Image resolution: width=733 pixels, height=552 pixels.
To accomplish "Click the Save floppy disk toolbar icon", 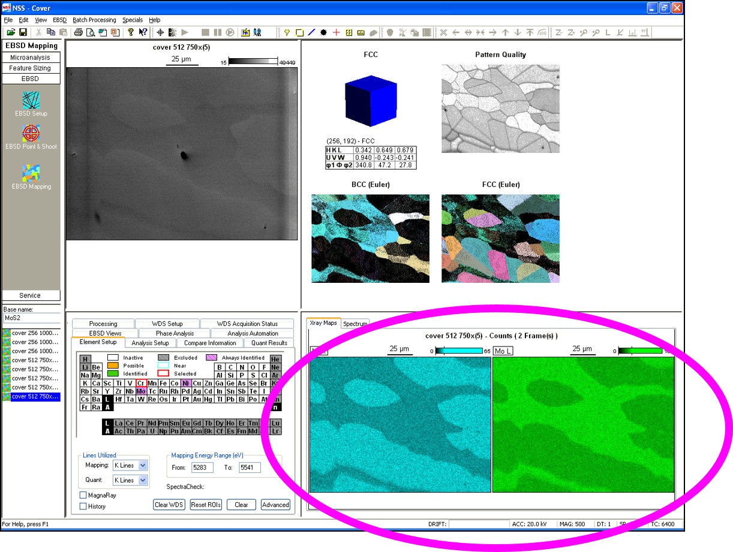I will click(x=23, y=32).
